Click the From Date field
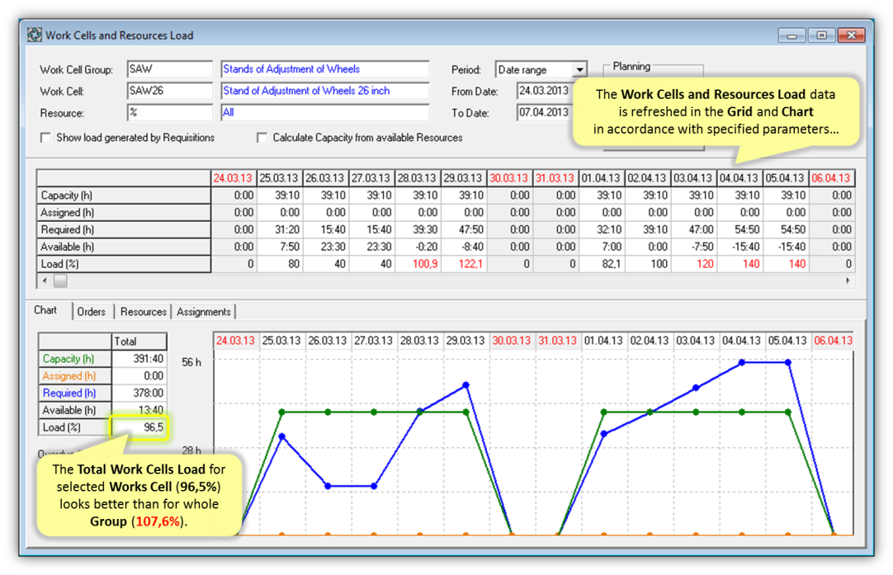This screenshot has height=575, width=893. pos(543,91)
